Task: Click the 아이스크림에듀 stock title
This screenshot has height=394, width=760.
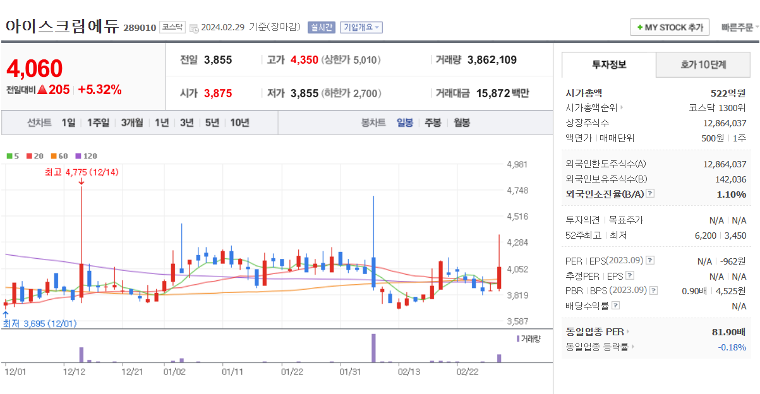Action: pyautogui.click(x=62, y=27)
